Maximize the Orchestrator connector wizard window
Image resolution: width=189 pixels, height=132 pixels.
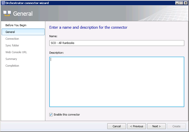point(181,3)
